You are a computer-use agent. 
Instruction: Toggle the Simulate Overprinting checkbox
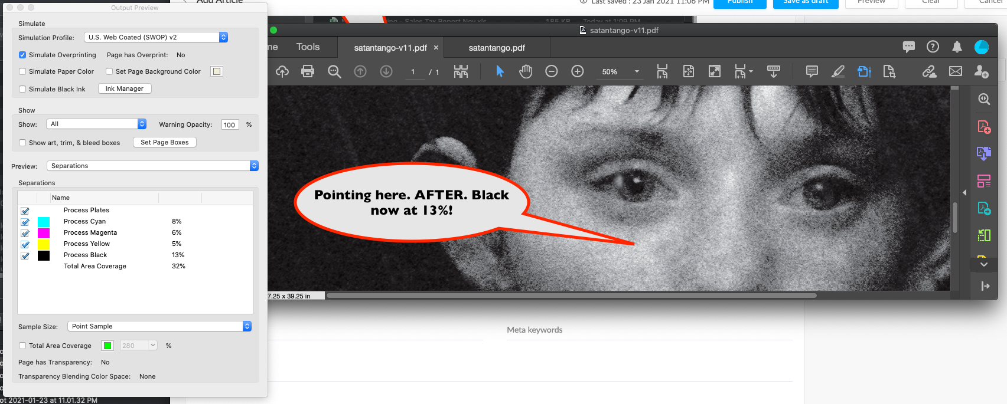[22, 55]
